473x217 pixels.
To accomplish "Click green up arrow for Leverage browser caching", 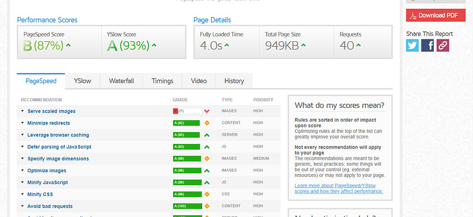I will [x=206, y=135].
